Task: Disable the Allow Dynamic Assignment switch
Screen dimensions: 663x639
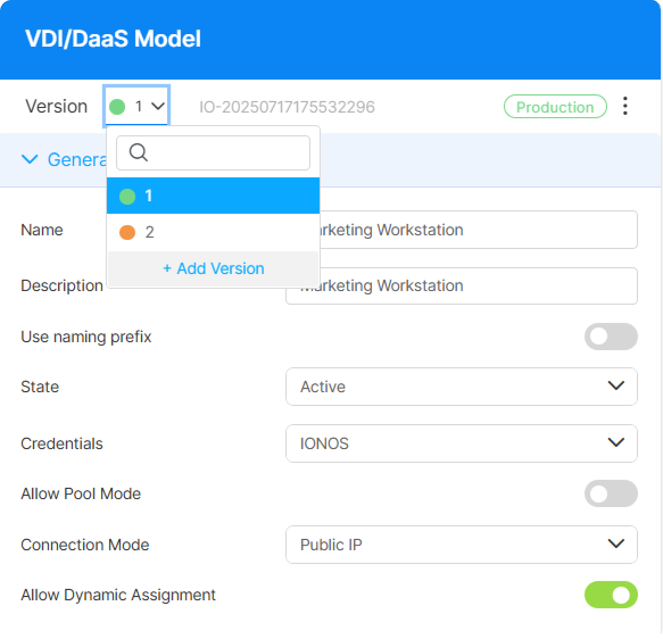Action: (x=611, y=595)
